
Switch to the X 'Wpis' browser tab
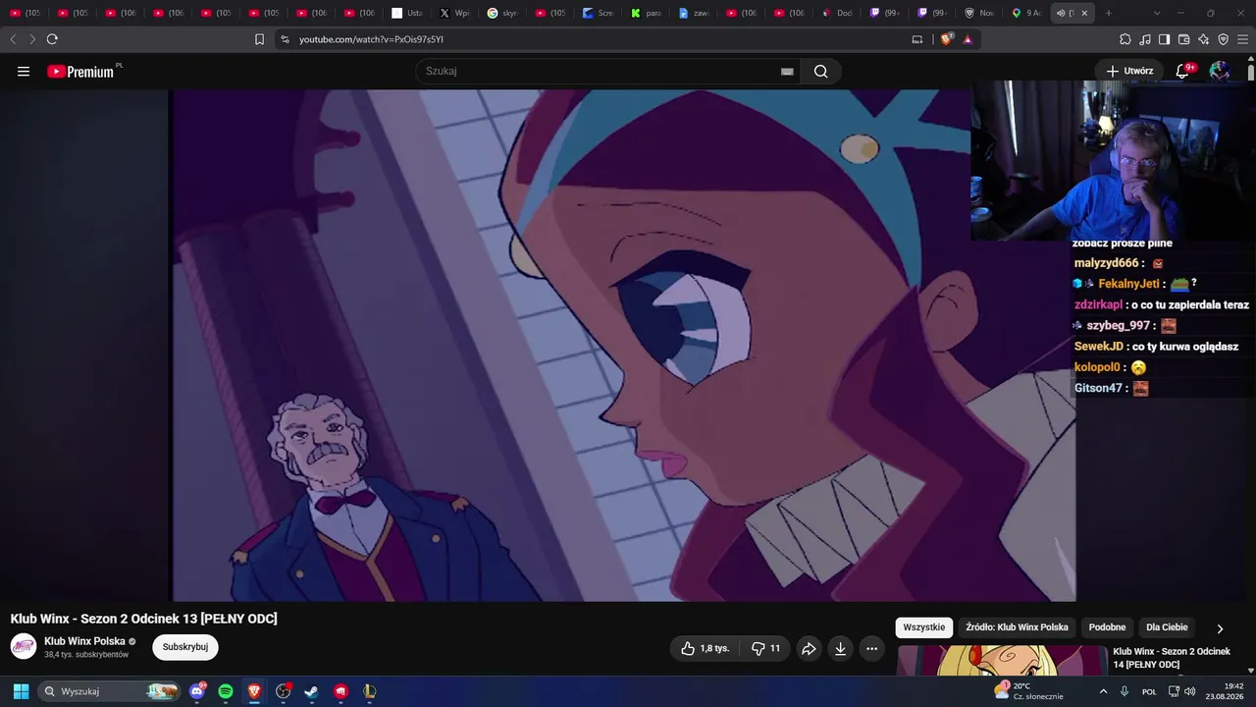(x=454, y=13)
